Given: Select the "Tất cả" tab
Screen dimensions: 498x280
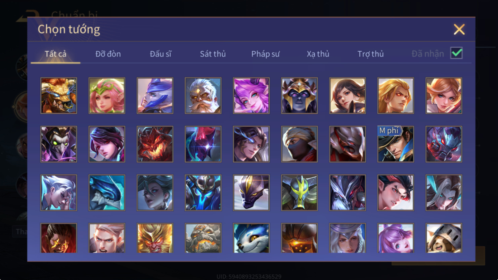Looking at the screenshot, I should tap(55, 54).
